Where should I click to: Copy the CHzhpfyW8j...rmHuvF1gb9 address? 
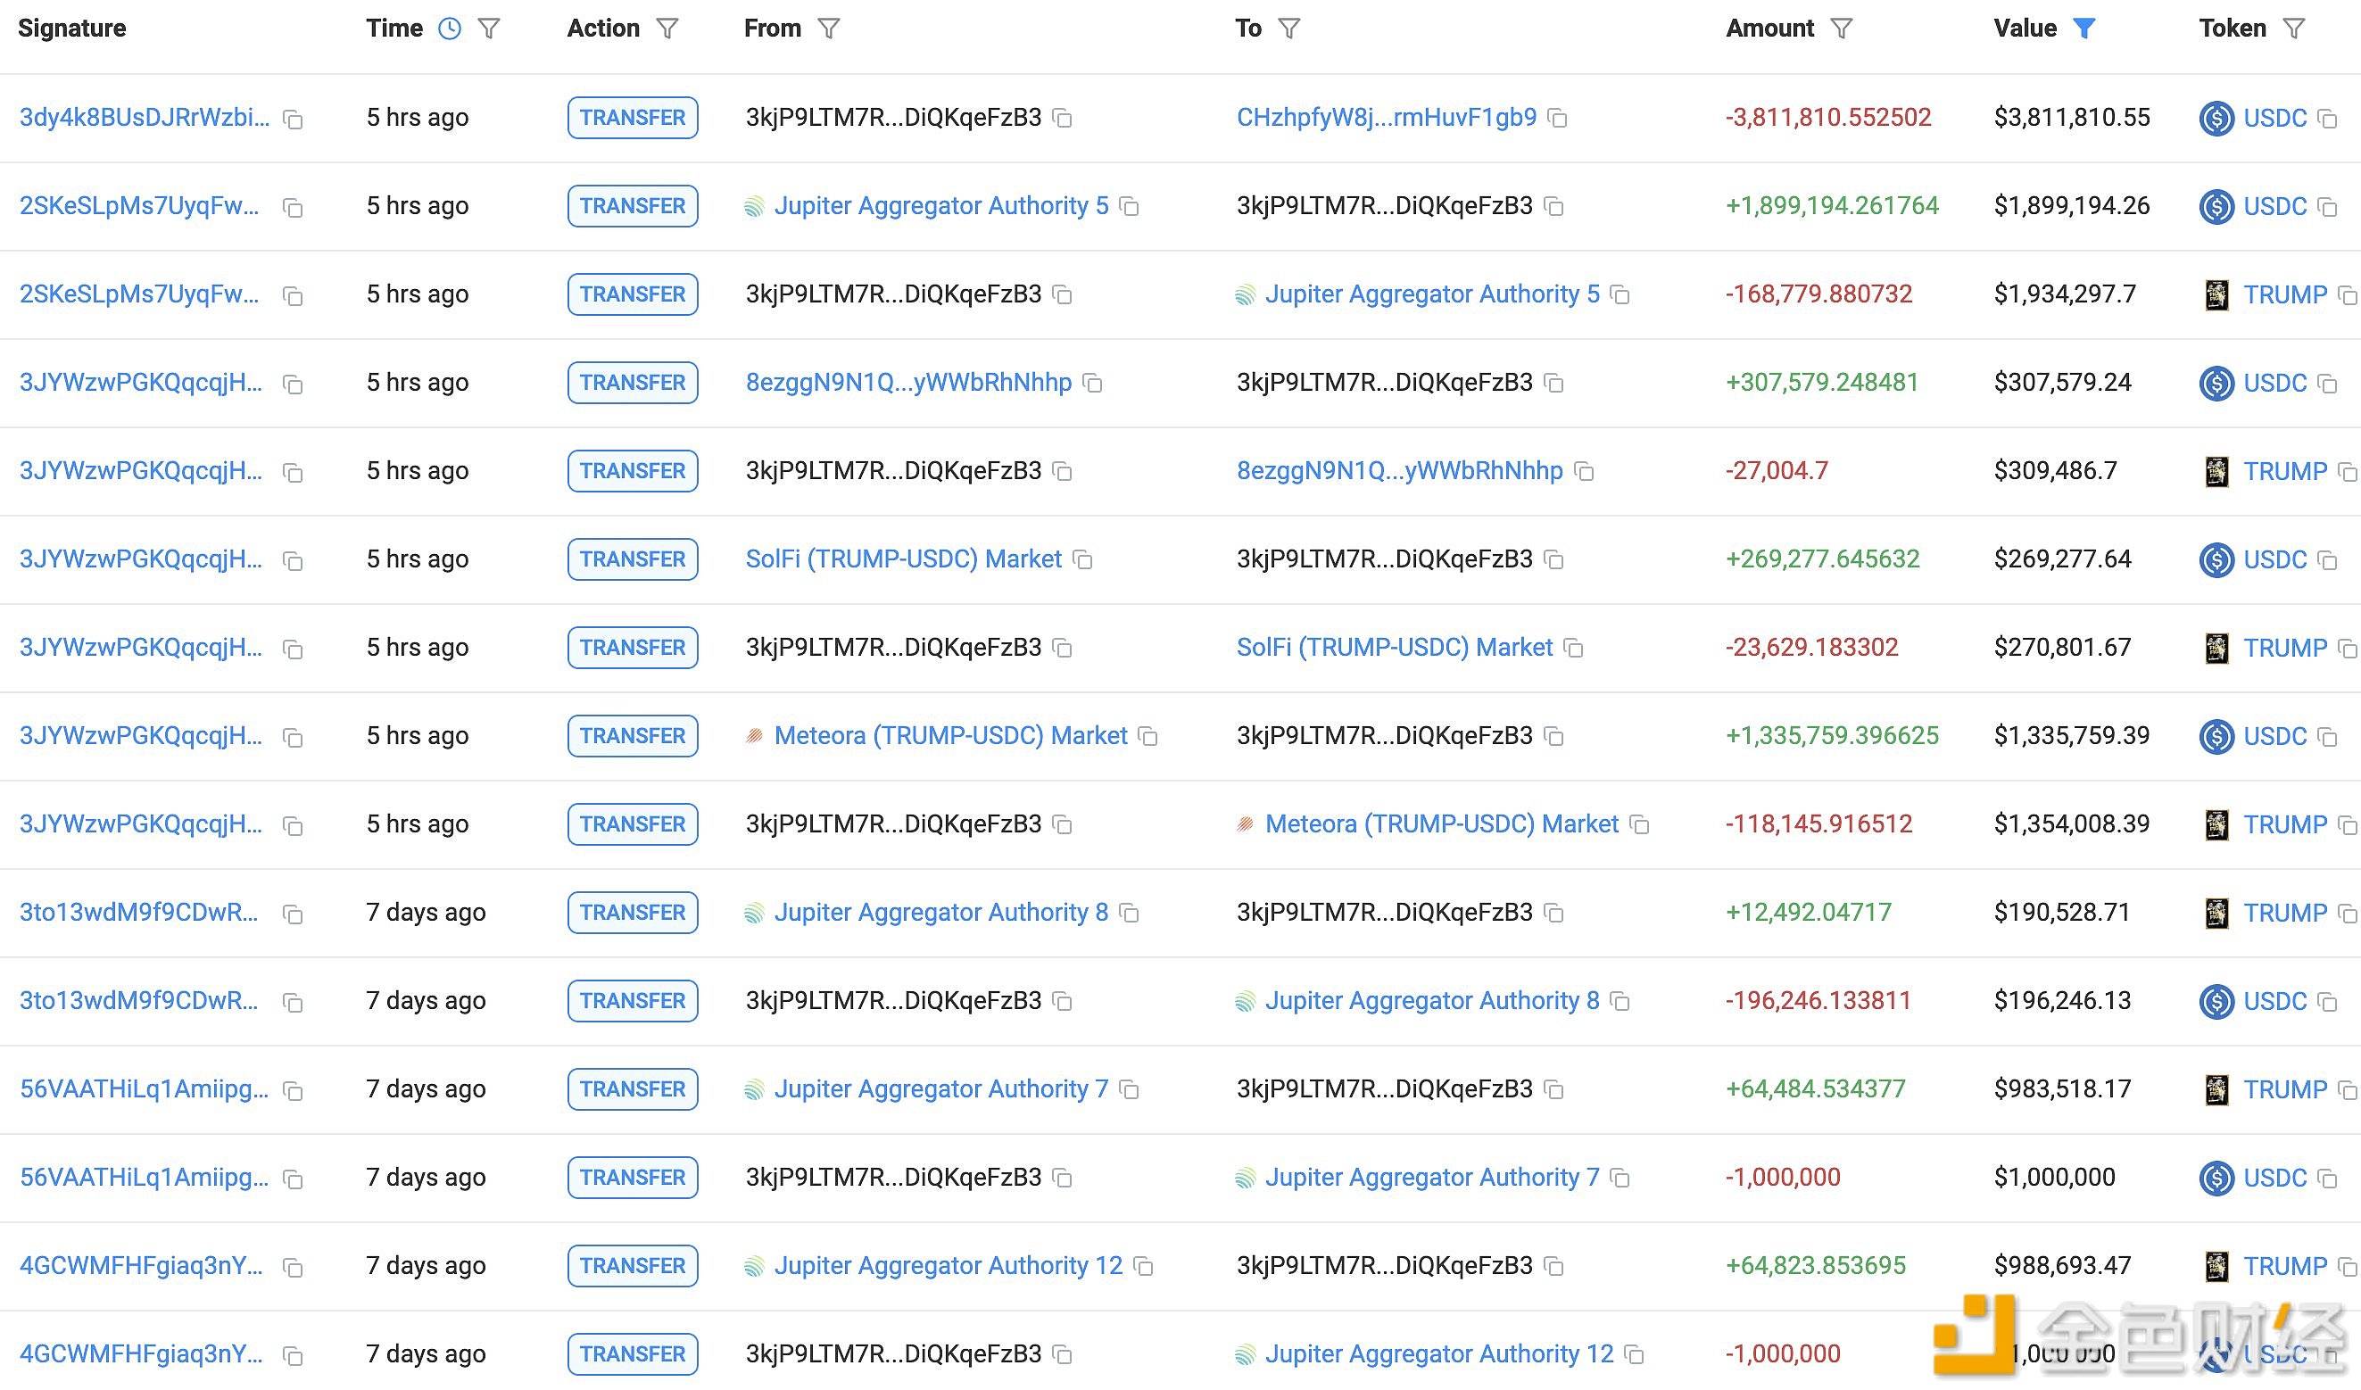tap(1557, 118)
